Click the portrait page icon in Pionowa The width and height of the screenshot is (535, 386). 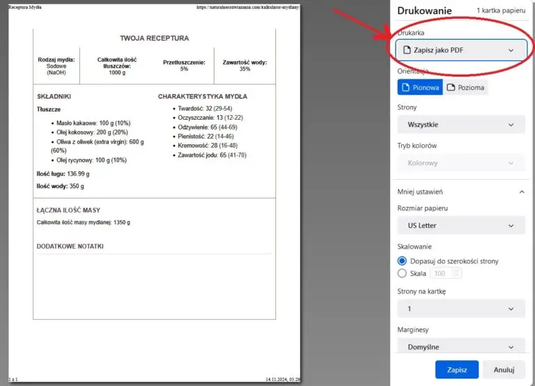(406, 88)
